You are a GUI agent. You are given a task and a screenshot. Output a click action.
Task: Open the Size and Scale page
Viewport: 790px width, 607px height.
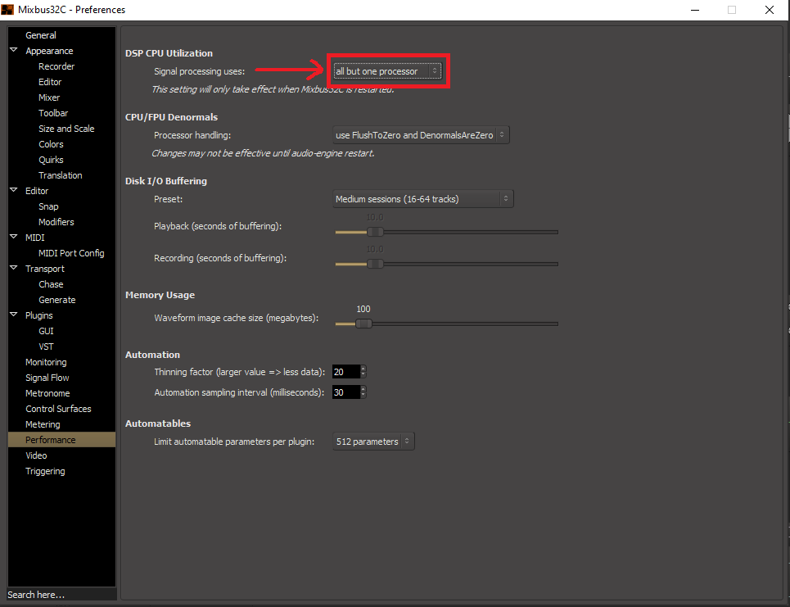[x=66, y=129]
